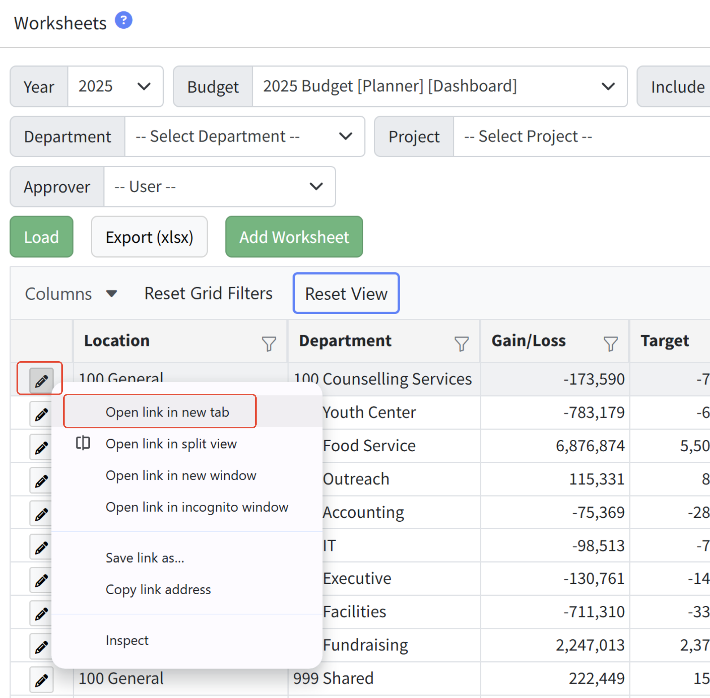Expand the Budget selection dropdown
Screen dimensions: 710x698
click(439, 87)
